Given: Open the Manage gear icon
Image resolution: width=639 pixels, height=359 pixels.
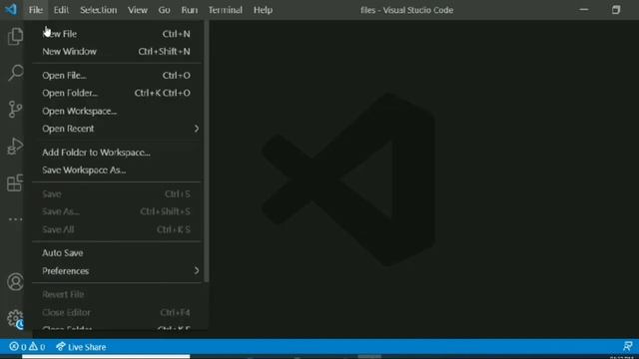Looking at the screenshot, I should 15,318.
